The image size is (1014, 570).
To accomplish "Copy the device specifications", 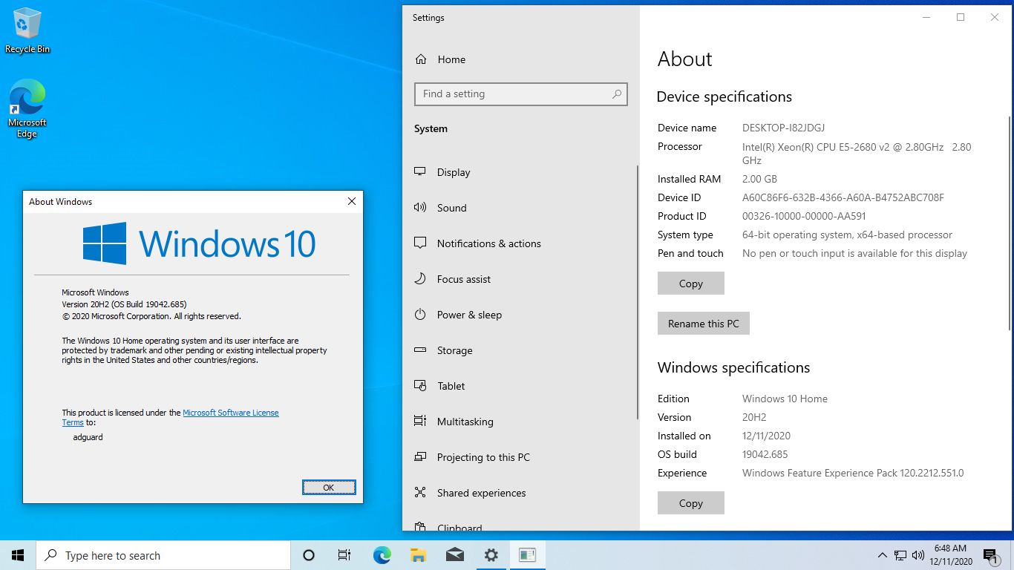I will click(x=691, y=284).
